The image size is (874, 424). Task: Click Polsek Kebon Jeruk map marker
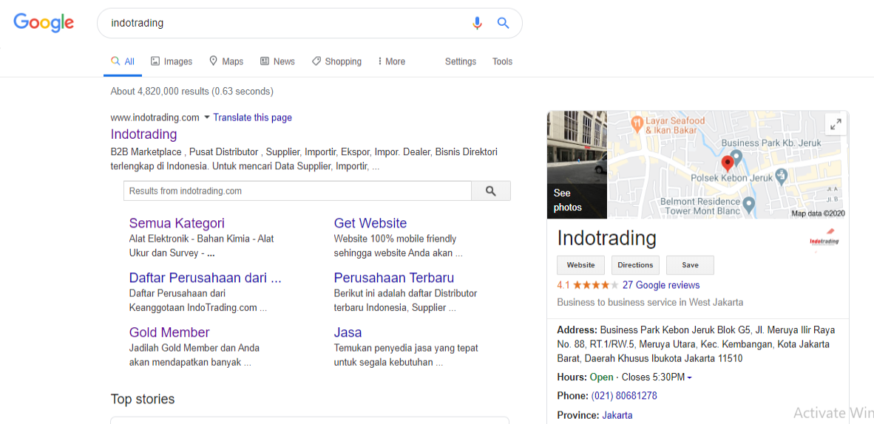[x=782, y=177]
